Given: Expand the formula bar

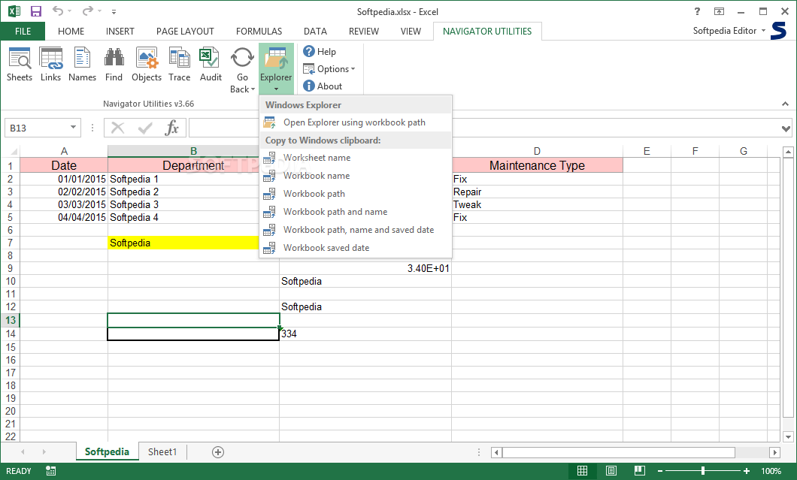Looking at the screenshot, I should [786, 128].
